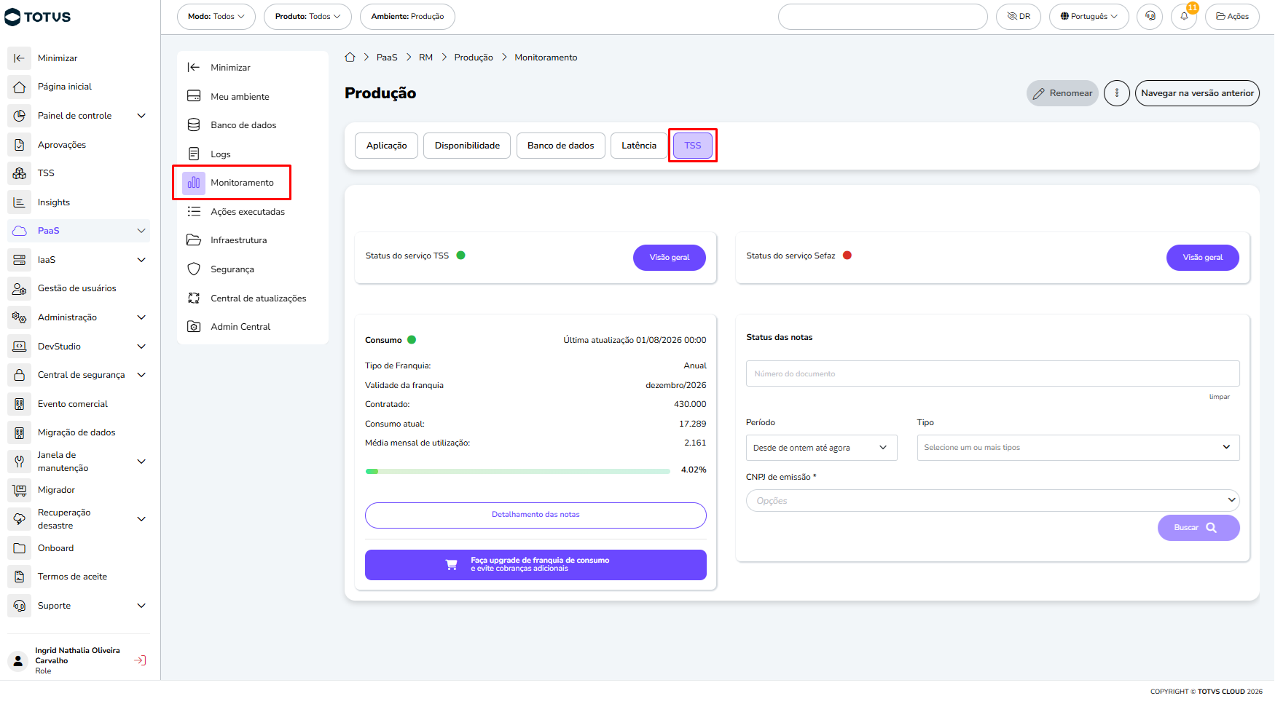Screen dimensions: 1275x704
Task: Click the TOTVS logo
Action: pyautogui.click(x=38, y=17)
